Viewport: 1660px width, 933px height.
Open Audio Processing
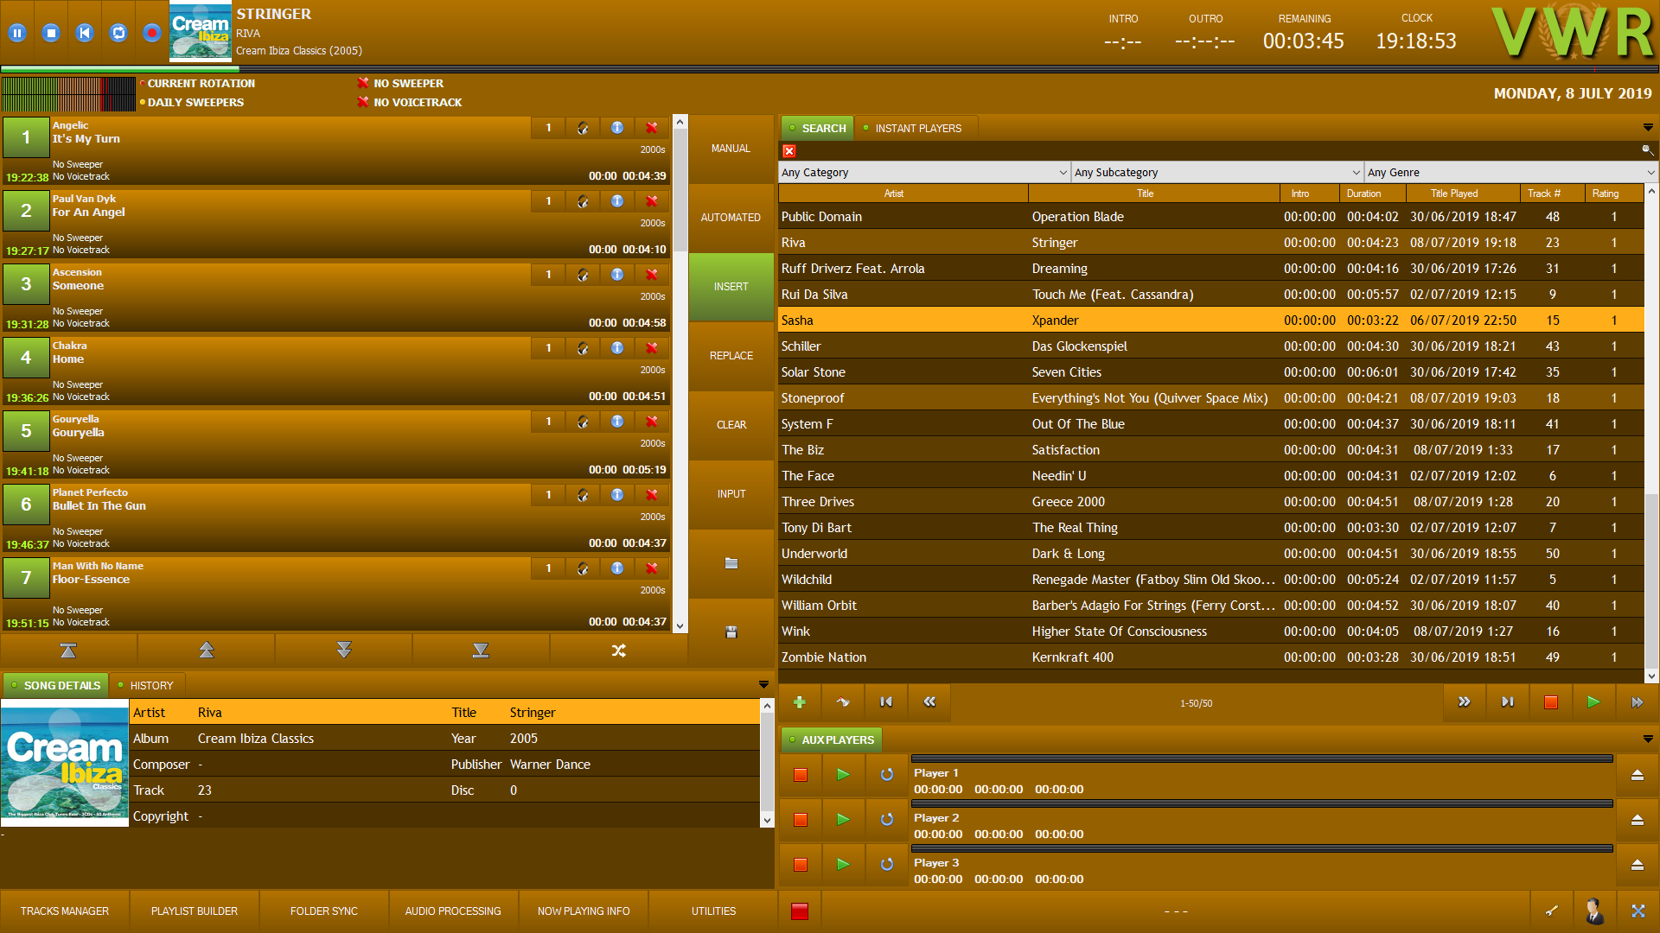coord(453,911)
